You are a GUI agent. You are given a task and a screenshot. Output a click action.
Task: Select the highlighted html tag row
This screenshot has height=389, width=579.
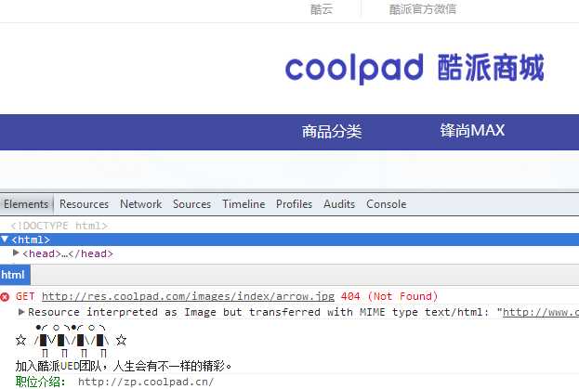[290, 240]
